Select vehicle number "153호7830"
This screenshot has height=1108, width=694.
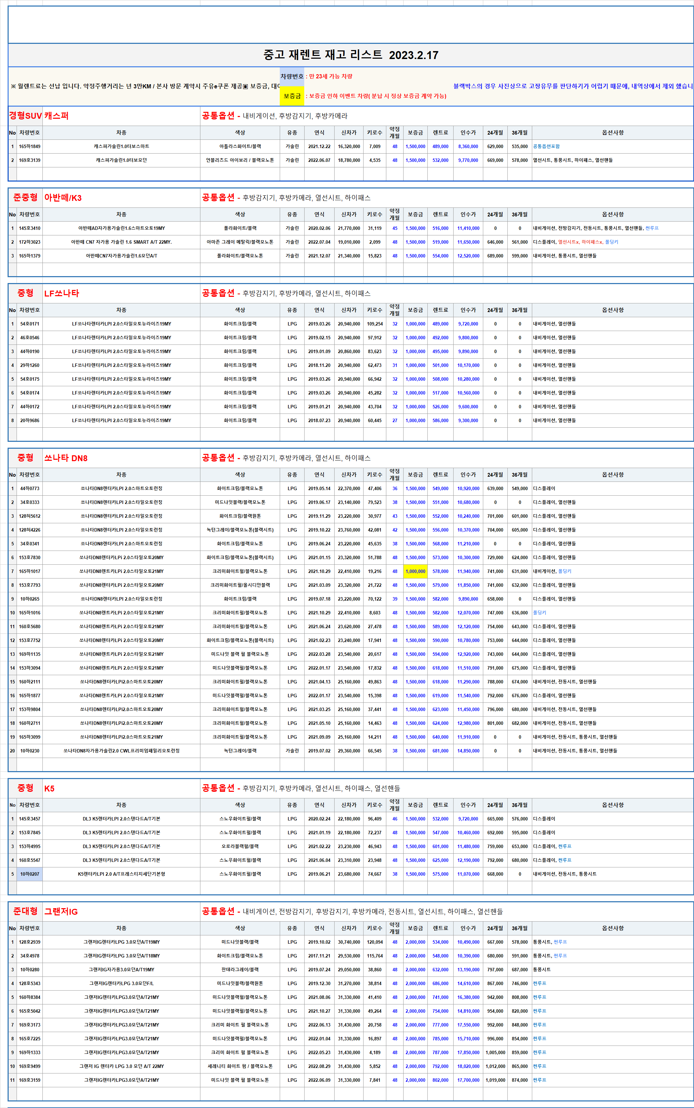click(x=29, y=557)
